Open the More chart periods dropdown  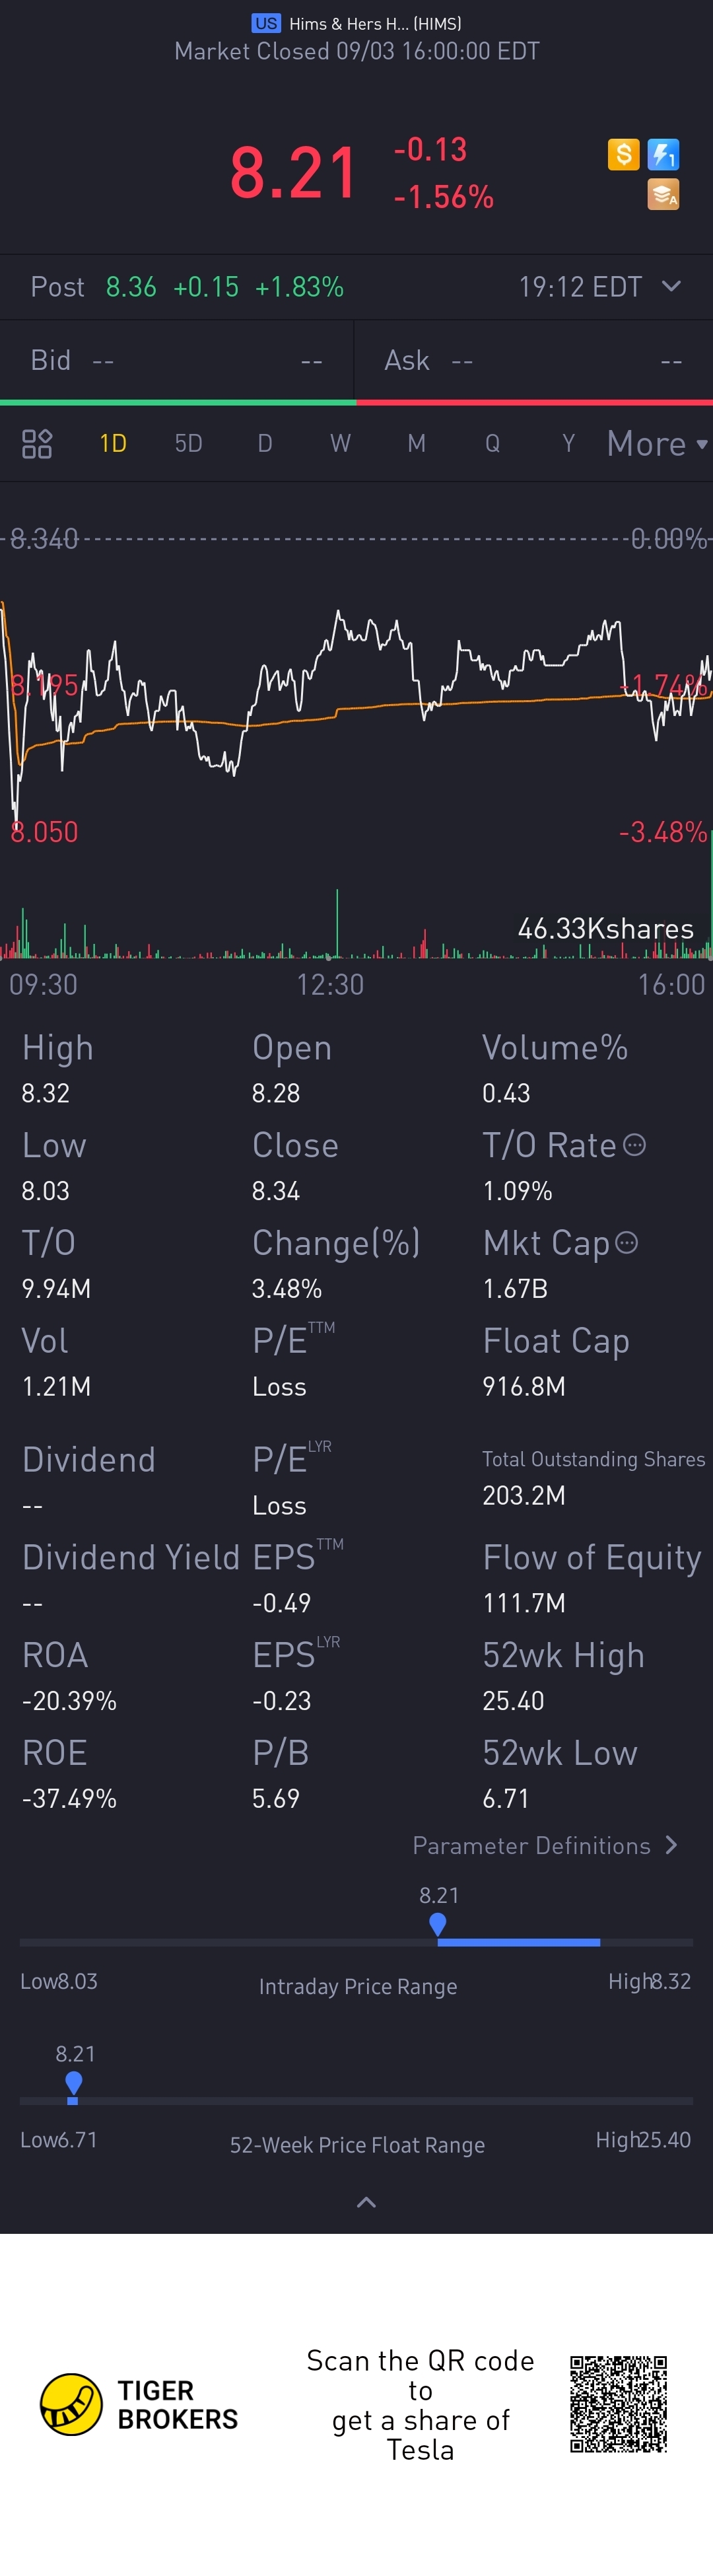click(x=656, y=443)
